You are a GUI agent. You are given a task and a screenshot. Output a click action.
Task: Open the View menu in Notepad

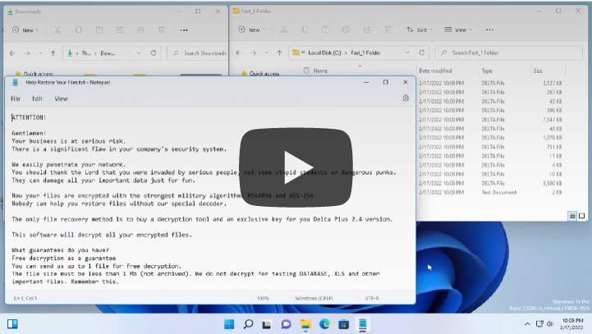click(61, 98)
